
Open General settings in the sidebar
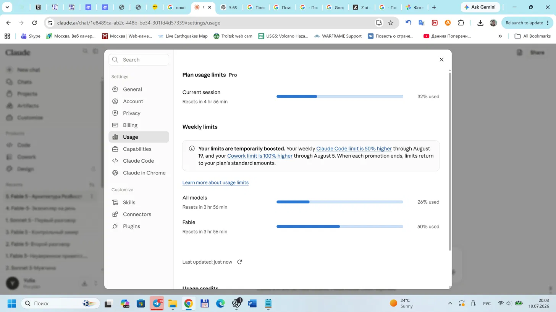click(139, 89)
